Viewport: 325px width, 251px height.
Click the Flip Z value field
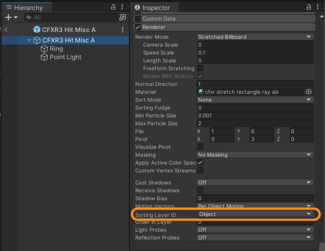301,131
